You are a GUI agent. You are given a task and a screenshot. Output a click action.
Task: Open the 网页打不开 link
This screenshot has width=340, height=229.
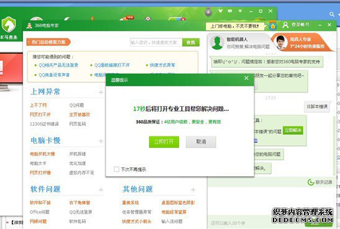[40, 114]
